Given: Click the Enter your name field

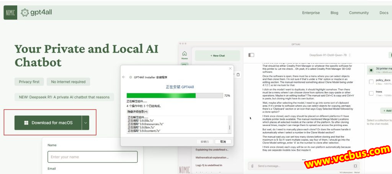Looking at the screenshot, I should click(92, 157).
